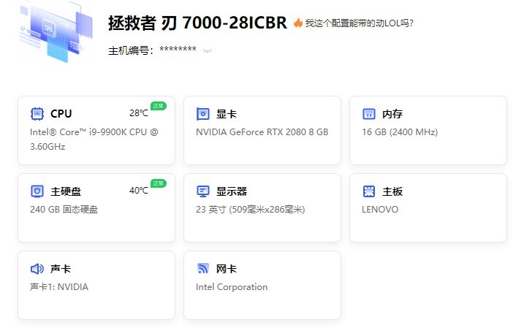The image size is (524, 328).
Task: Select '16 GB (2400 MHz)' memory text
Action: [400, 132]
